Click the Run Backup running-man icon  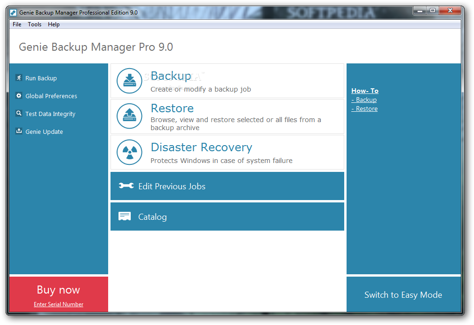click(19, 78)
